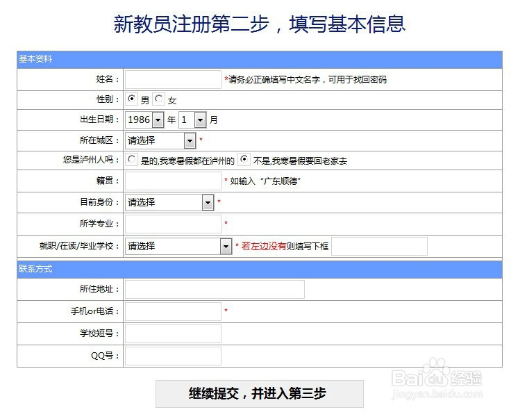Viewport: 511px width, 412px height.
Task: Expand the 就职/在读/毕业学校 dropdown
Action: [178, 246]
